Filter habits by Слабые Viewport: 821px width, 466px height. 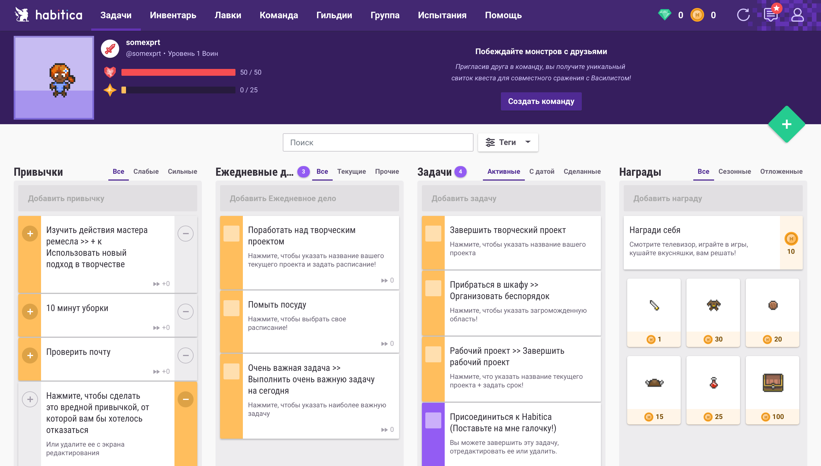click(146, 171)
